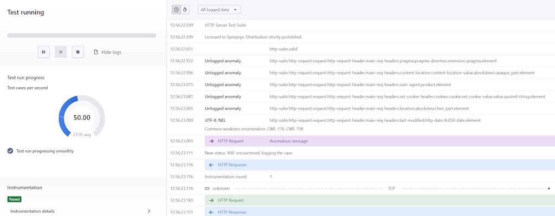
Task: Select Unlogged anomaly row with pragma-directive
Action: [360, 61]
